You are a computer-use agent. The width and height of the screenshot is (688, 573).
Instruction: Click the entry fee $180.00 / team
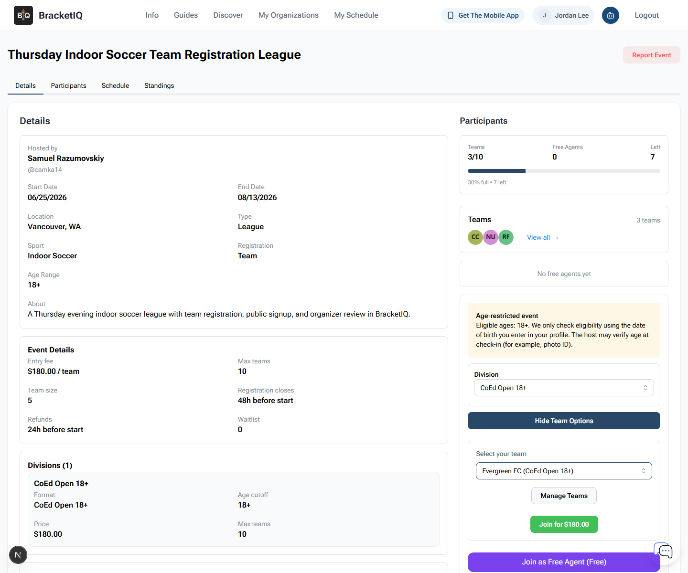click(x=54, y=371)
